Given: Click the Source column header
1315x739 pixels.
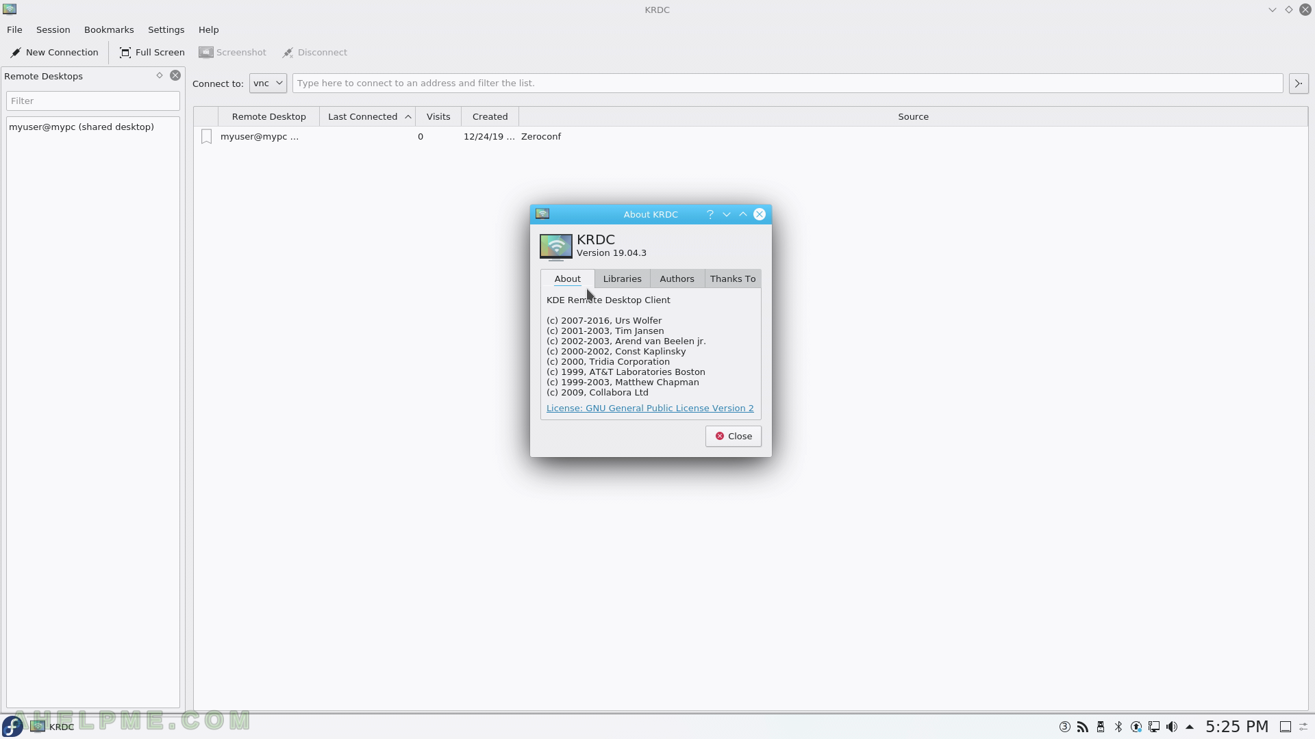Looking at the screenshot, I should coord(913,117).
